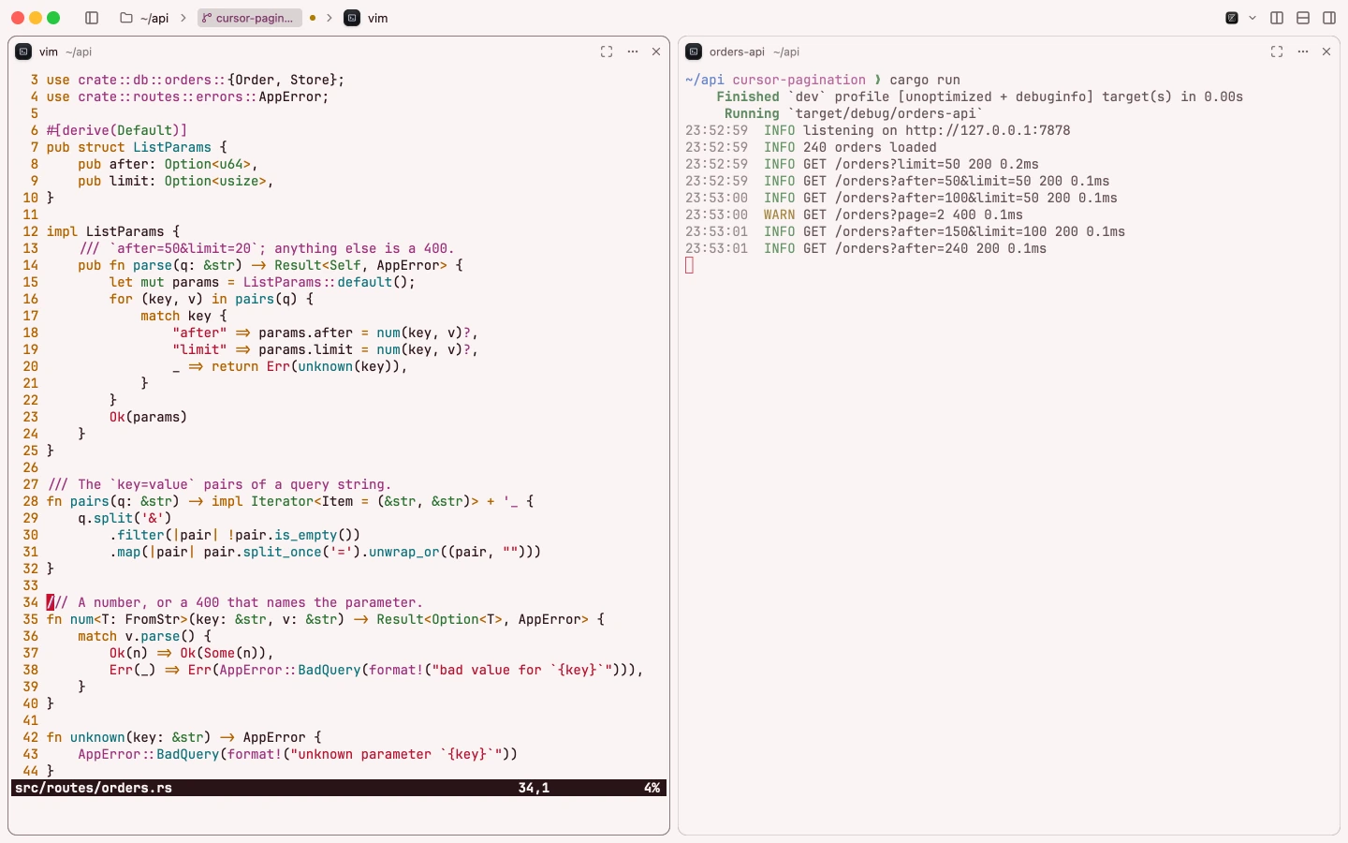Click the #[derive(Default)] attribute line
1348x843 pixels.
117,130
